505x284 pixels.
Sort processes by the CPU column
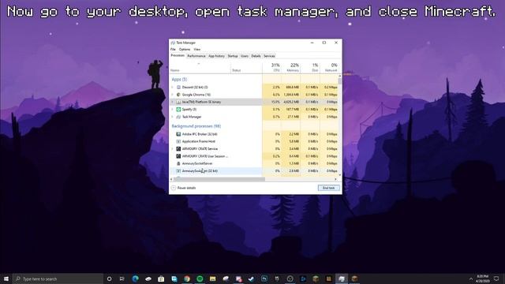(272, 67)
